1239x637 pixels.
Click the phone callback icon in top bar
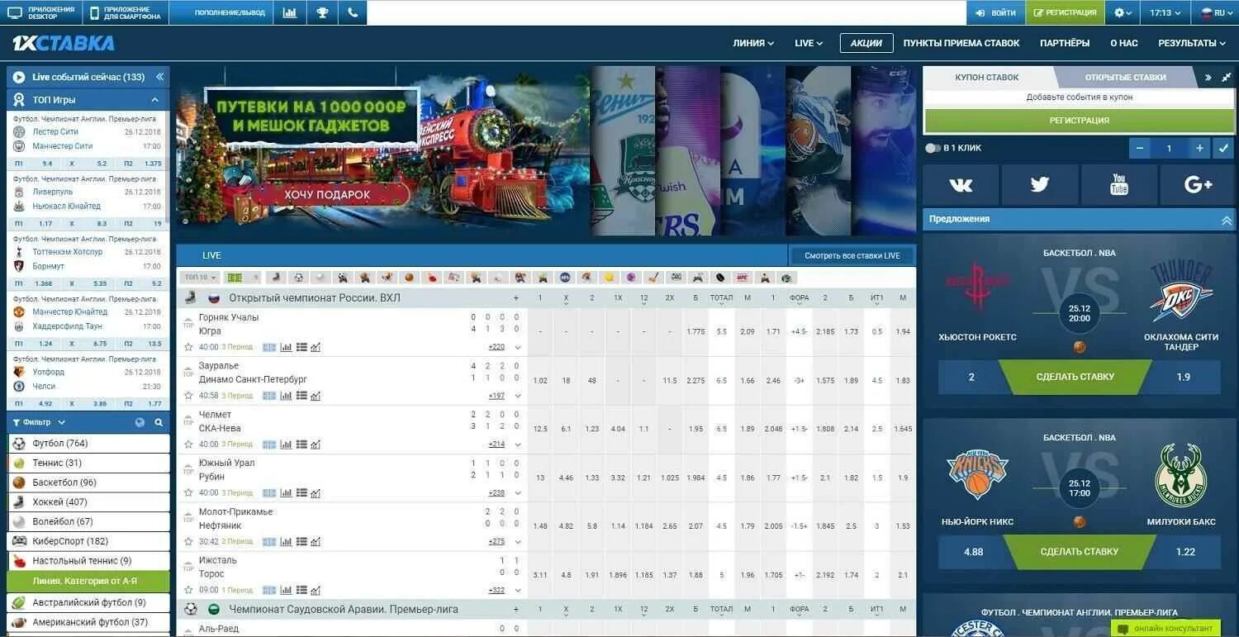pyautogui.click(x=353, y=12)
